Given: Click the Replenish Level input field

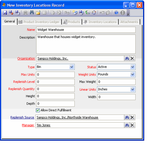Looking at the screenshot, I should 55,82.
